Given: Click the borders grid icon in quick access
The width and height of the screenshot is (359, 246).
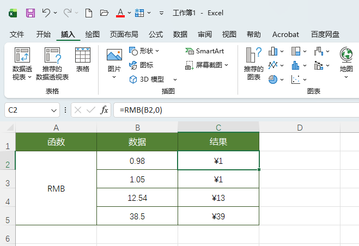Looking at the screenshot, I should tap(139, 13).
